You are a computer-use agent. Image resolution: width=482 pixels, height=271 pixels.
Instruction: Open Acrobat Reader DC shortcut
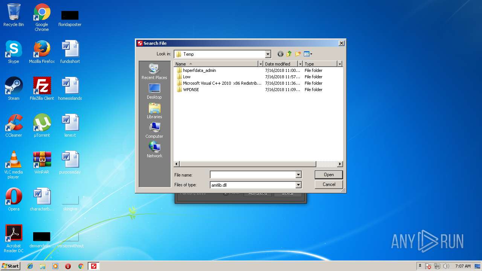pos(14,239)
